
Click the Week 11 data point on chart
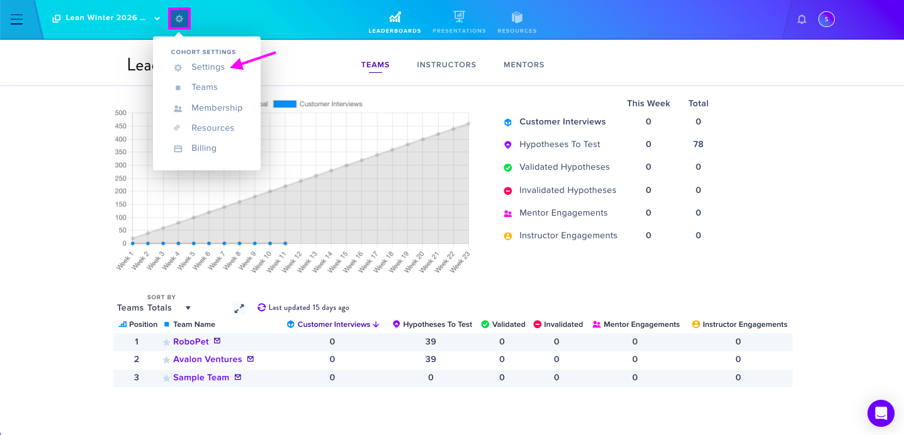(x=285, y=243)
